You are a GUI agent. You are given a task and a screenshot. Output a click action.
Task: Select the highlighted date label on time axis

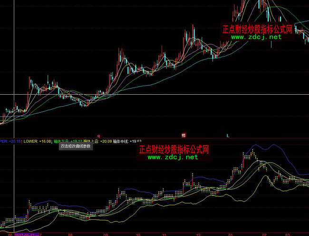point(26,234)
